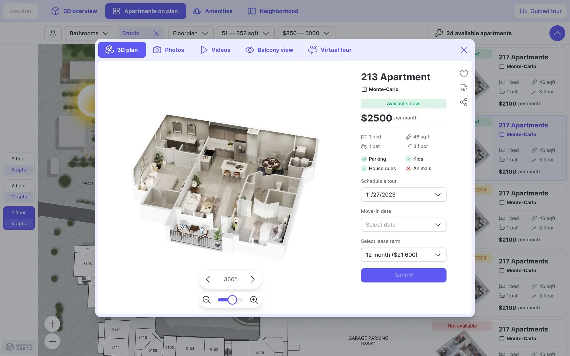The width and height of the screenshot is (570, 356).
Task: Open the location pin filter button
Action: point(53,33)
